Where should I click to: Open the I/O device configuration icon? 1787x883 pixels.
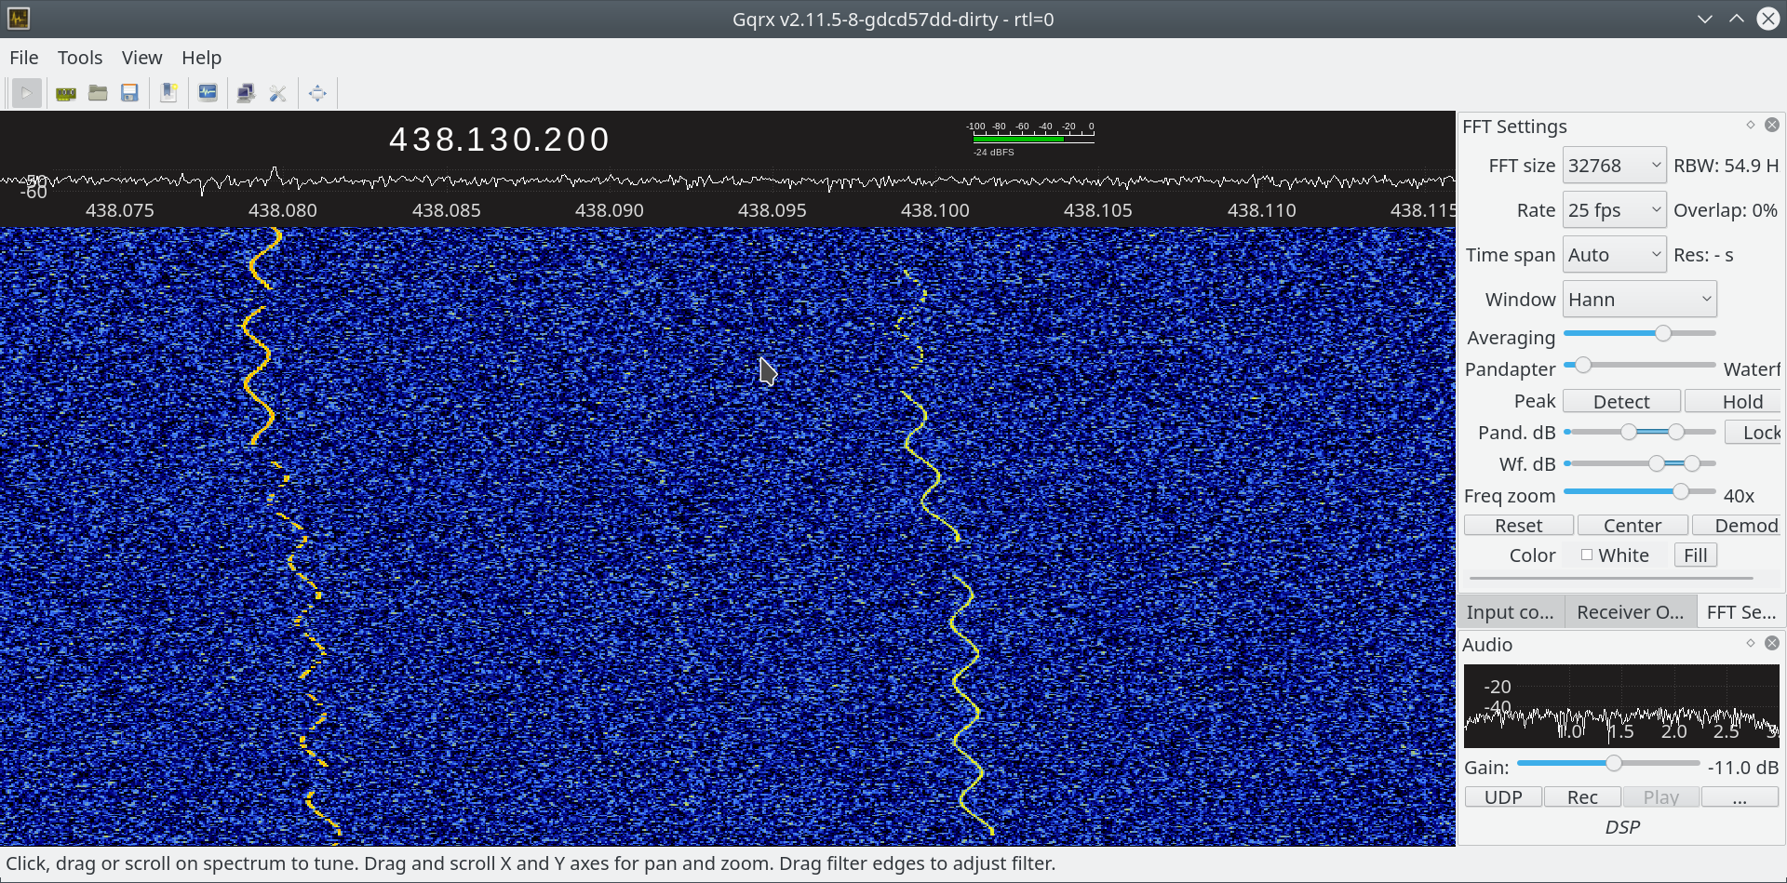click(66, 93)
